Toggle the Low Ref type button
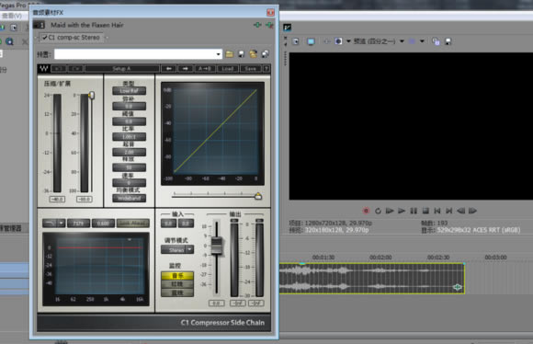533x344 pixels. [x=130, y=91]
